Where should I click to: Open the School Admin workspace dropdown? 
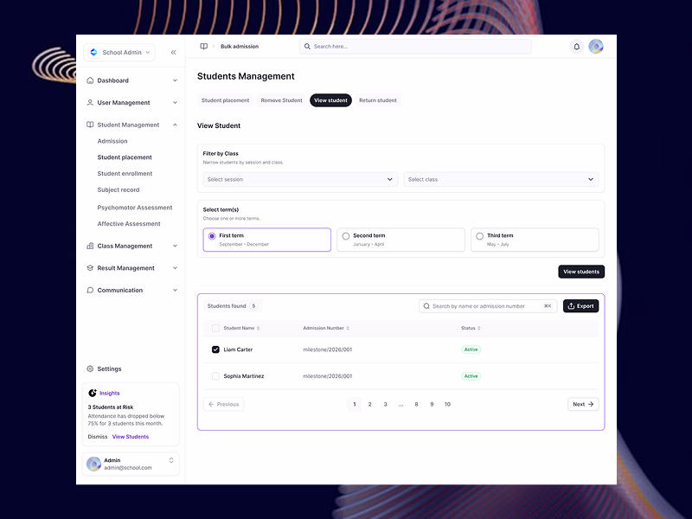(119, 52)
